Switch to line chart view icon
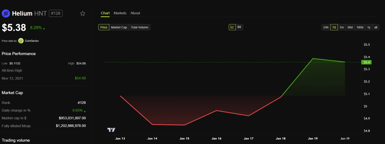The height and width of the screenshot is (144, 385). tap(232, 27)
